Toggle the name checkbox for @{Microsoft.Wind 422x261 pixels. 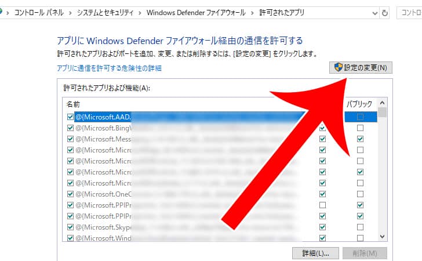(70, 238)
